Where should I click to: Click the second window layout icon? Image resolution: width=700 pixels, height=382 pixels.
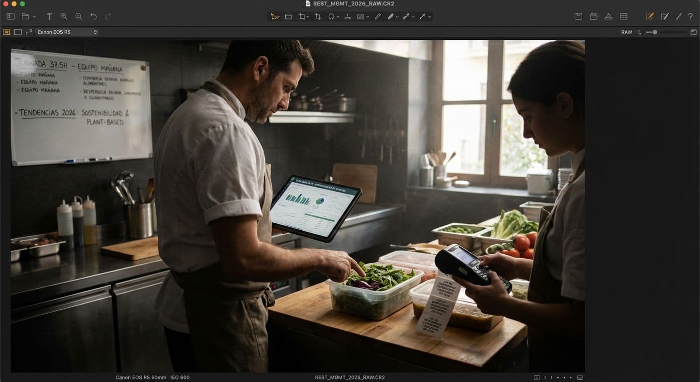pyautogui.click(x=593, y=16)
